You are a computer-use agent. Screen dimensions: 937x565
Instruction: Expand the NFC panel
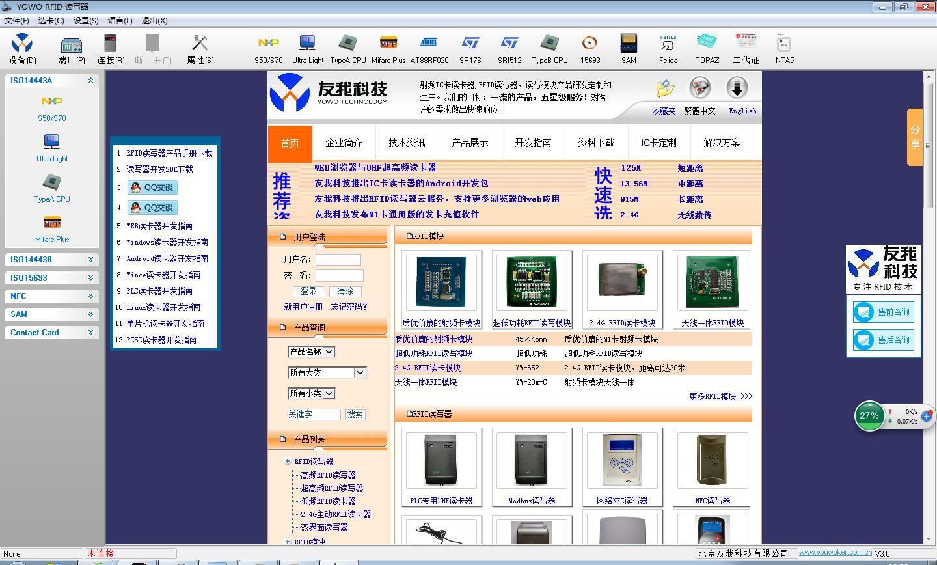click(90, 296)
